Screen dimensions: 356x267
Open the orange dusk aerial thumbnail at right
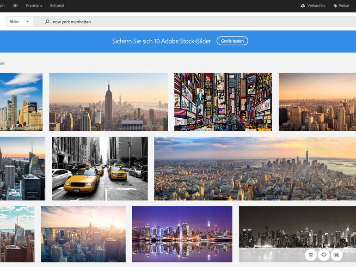[318, 102]
